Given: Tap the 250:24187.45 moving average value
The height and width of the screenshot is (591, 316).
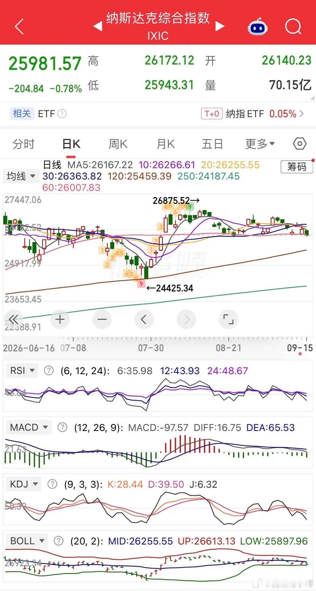Looking at the screenshot, I should pos(208,176).
